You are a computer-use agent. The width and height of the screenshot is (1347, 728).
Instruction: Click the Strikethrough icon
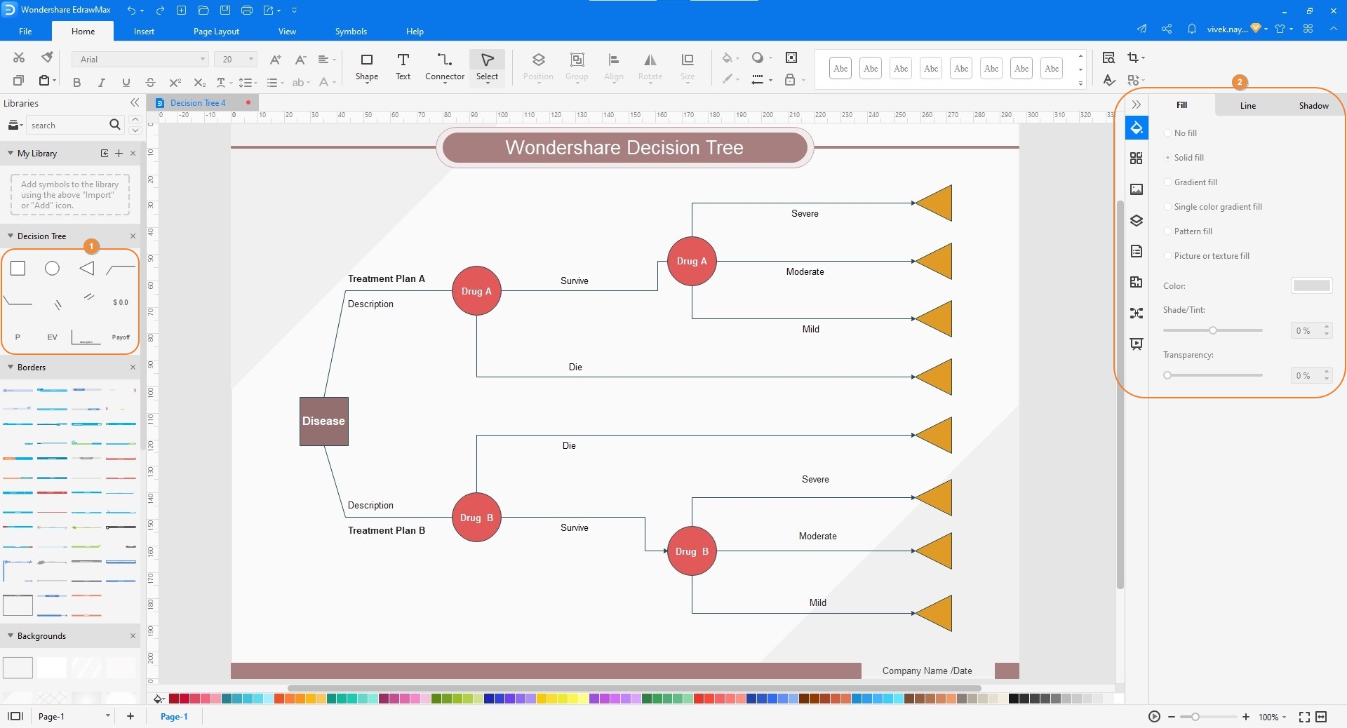click(x=150, y=83)
